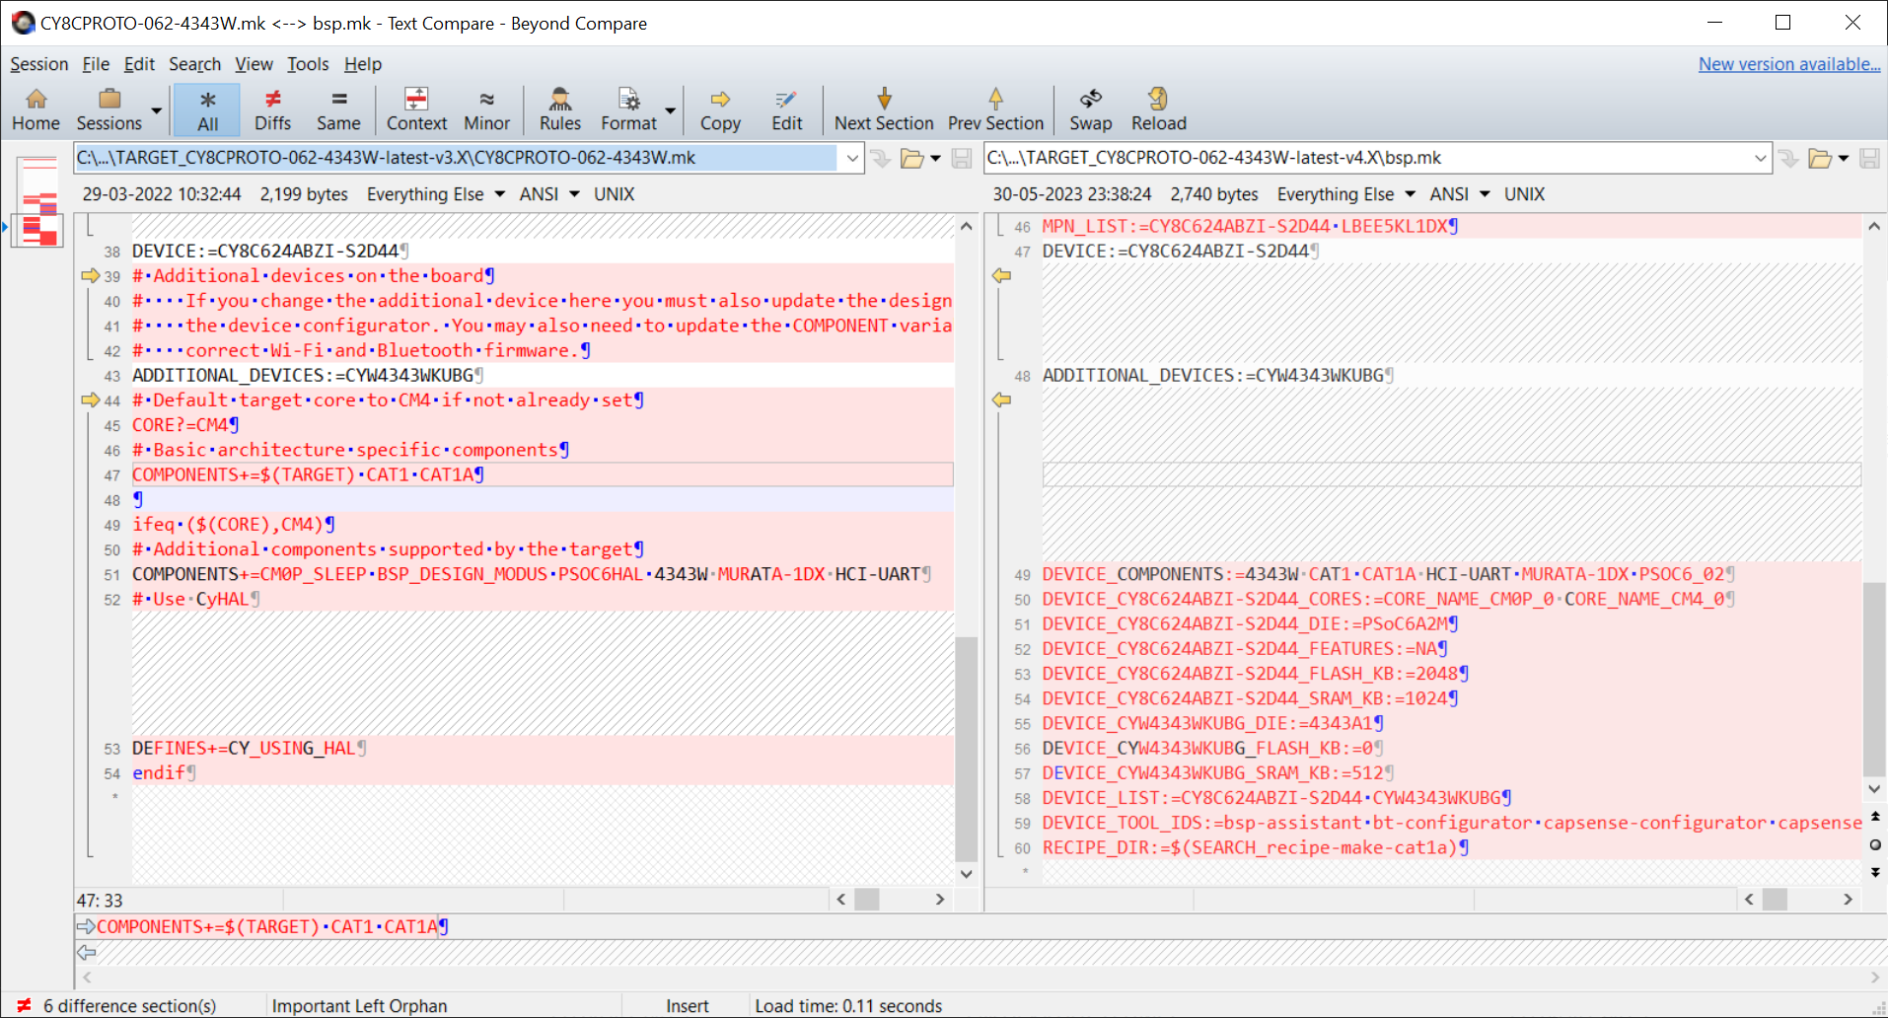Open File menu
1888x1018 pixels.
pyautogui.click(x=96, y=64)
